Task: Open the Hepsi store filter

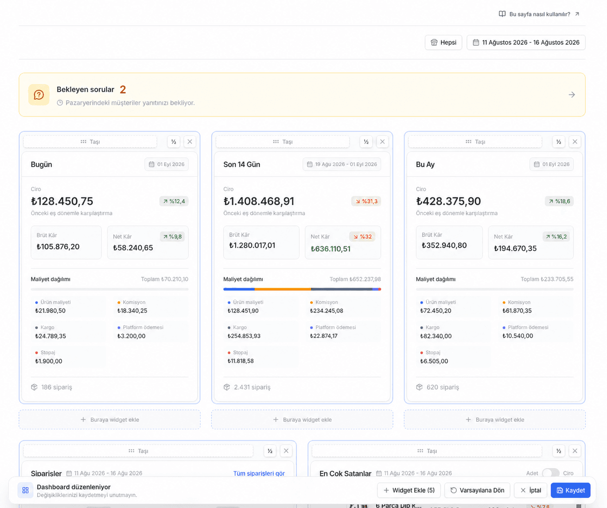Action: (x=444, y=42)
